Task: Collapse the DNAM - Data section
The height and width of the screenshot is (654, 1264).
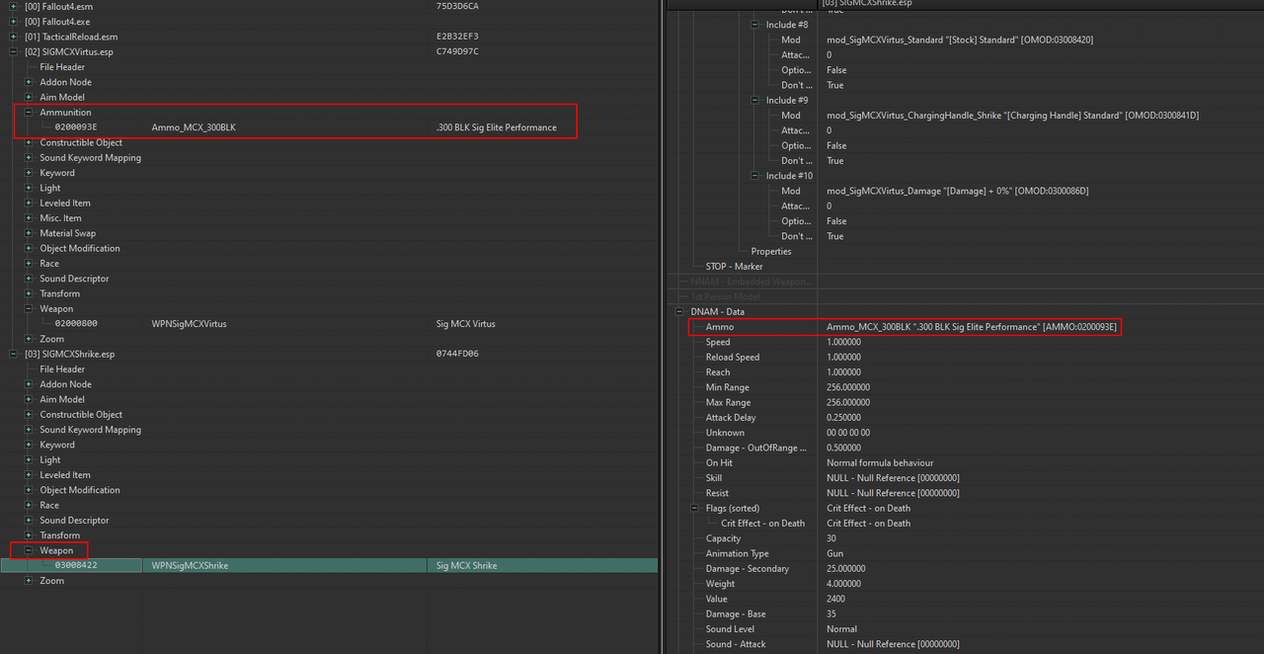Action: pyautogui.click(x=679, y=311)
